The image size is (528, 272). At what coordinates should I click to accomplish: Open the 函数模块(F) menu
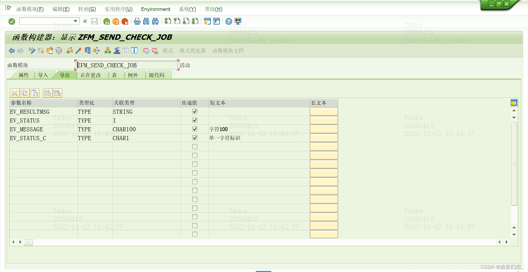click(x=30, y=9)
